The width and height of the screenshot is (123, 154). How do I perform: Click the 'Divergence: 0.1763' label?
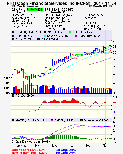(x=96, y=120)
